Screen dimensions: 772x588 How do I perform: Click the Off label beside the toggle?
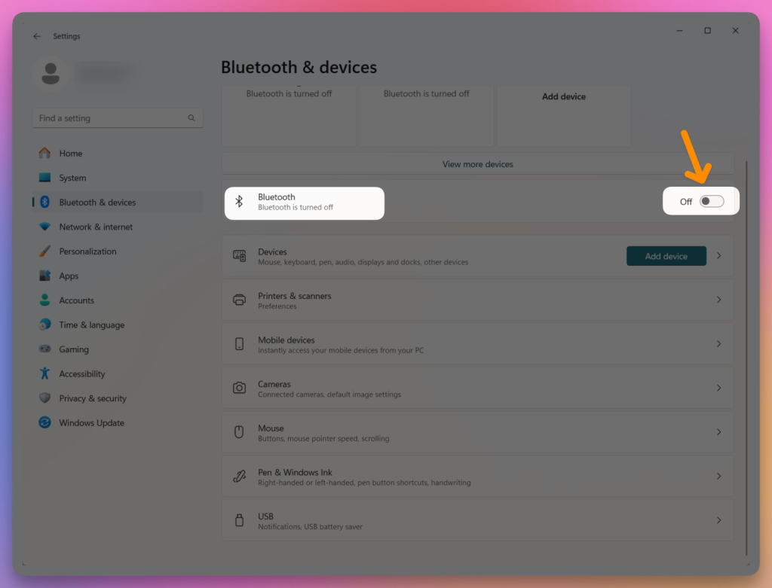[x=686, y=202]
